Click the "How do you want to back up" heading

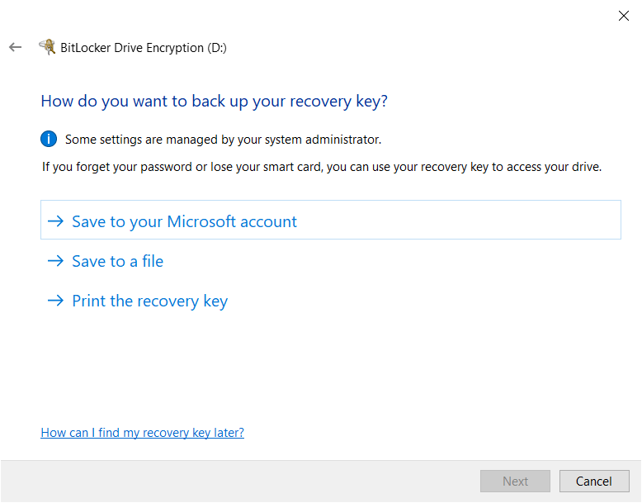(x=214, y=102)
